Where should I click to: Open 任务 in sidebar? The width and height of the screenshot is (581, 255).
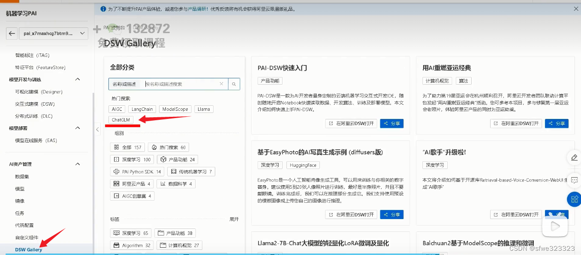point(20,213)
